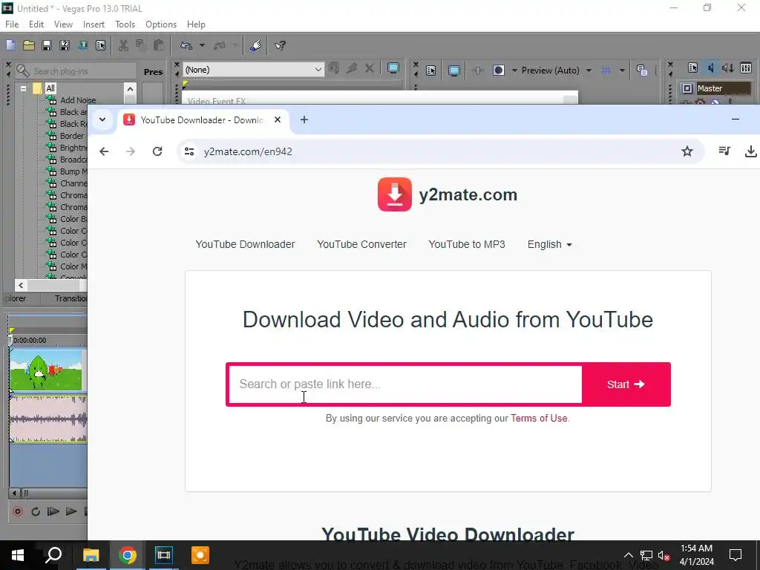Click the Undo arrow icon

tap(186, 45)
